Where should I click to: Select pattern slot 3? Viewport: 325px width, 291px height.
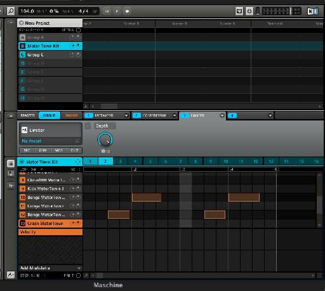(121, 162)
